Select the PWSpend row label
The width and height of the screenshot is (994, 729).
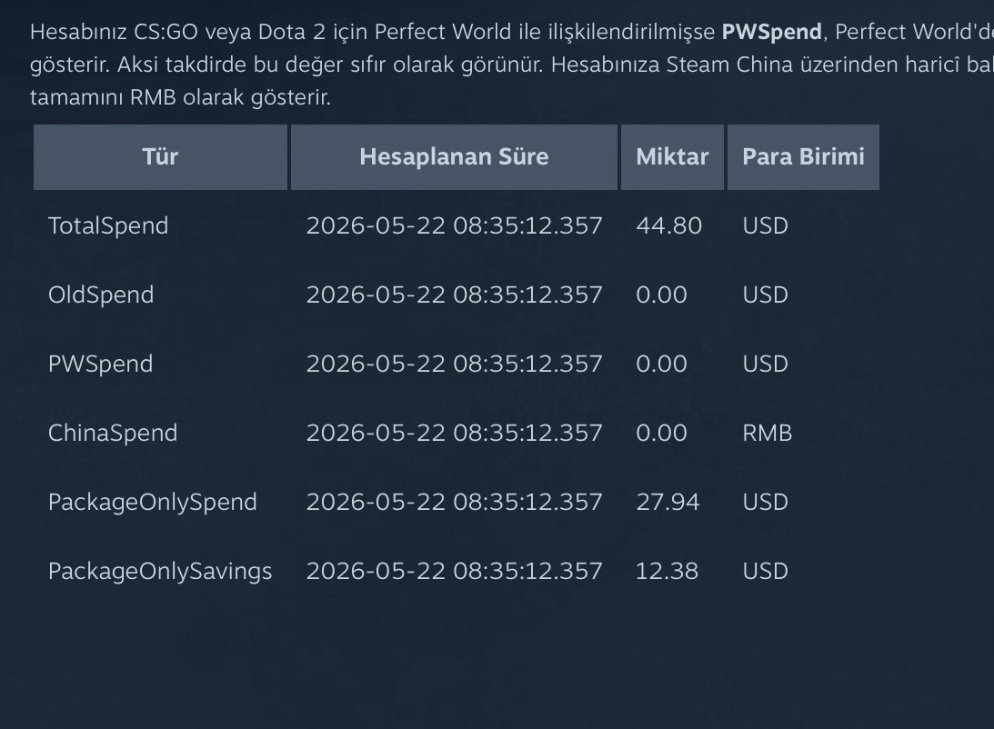pyautogui.click(x=100, y=364)
